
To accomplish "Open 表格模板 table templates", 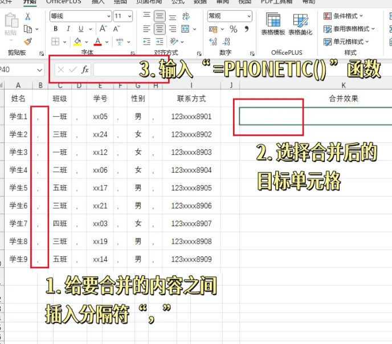I will point(273,24).
